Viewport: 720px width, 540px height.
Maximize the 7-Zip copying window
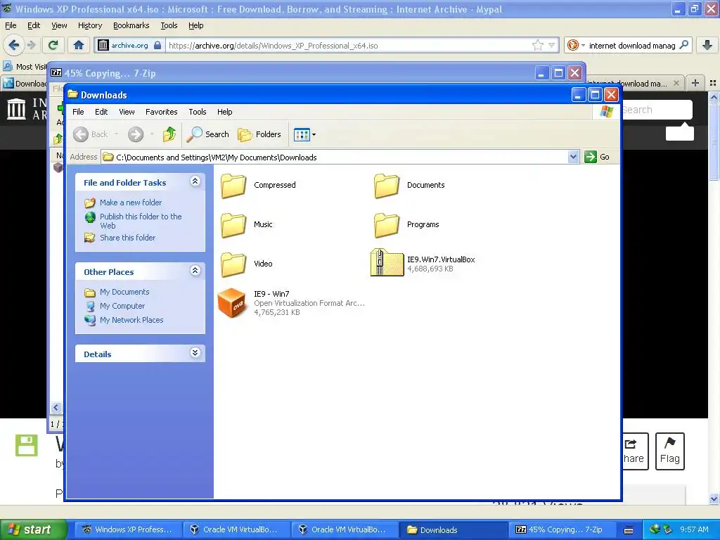pos(558,73)
